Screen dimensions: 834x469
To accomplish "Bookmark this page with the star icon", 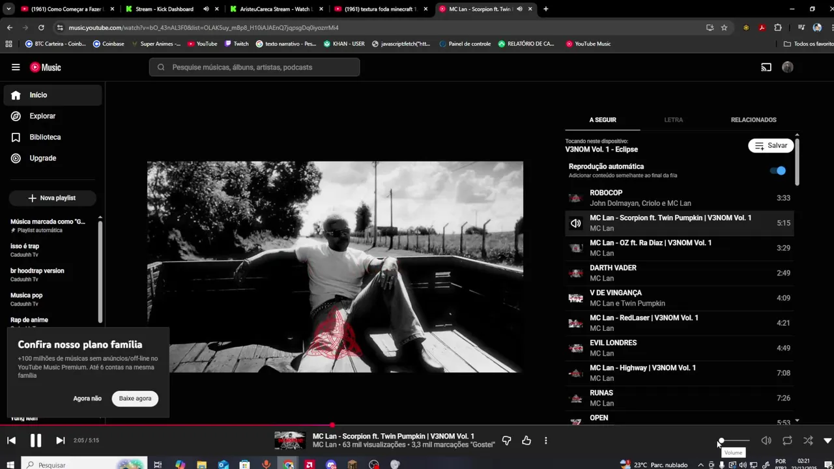I will coord(724,27).
